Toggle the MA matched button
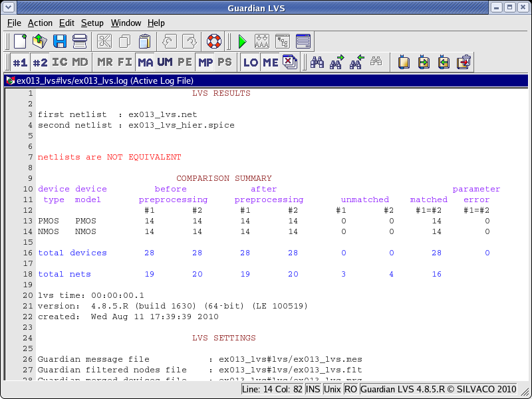 pos(145,63)
